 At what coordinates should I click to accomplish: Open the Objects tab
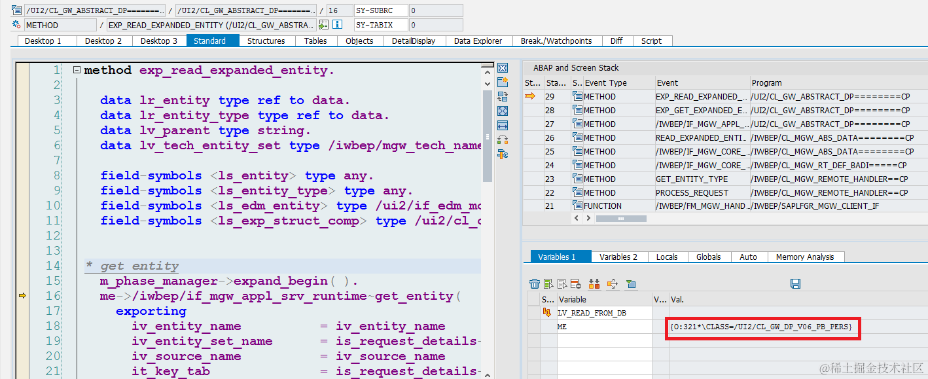tap(360, 41)
